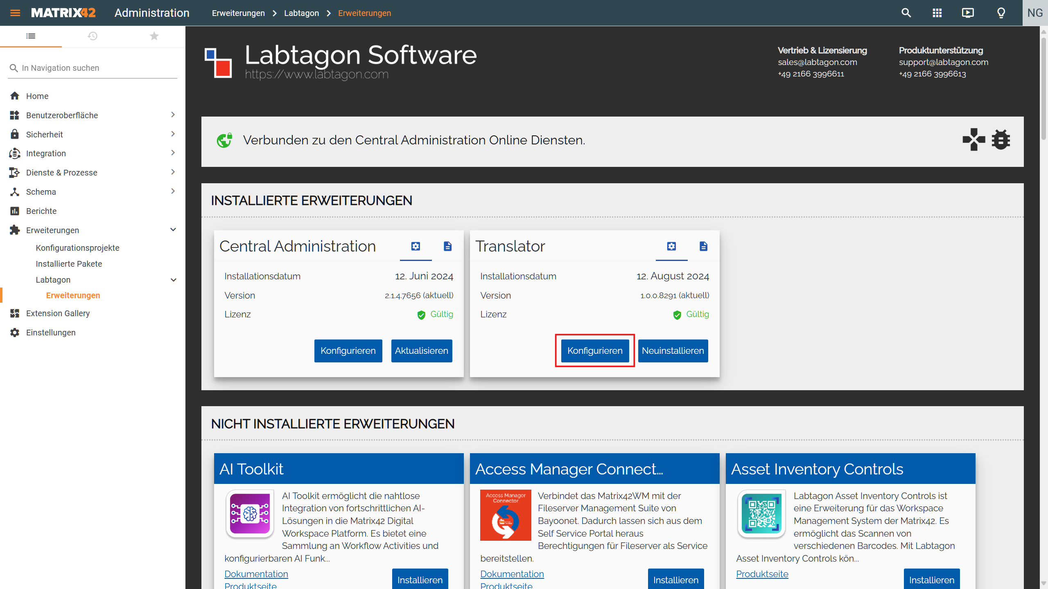The width and height of the screenshot is (1048, 589).
Task: Click the support@labtagon.com email
Action: point(944,62)
